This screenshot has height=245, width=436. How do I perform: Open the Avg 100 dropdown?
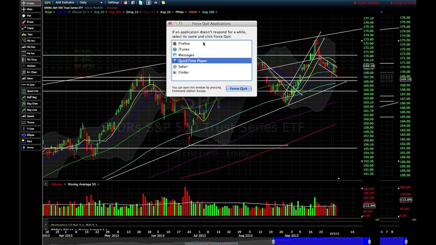(x=209, y=12)
